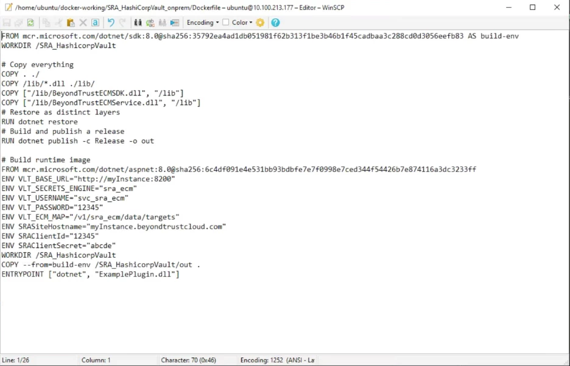Click the '# Build and publish a release' comment
This screenshot has height=366, width=570.
click(63, 131)
